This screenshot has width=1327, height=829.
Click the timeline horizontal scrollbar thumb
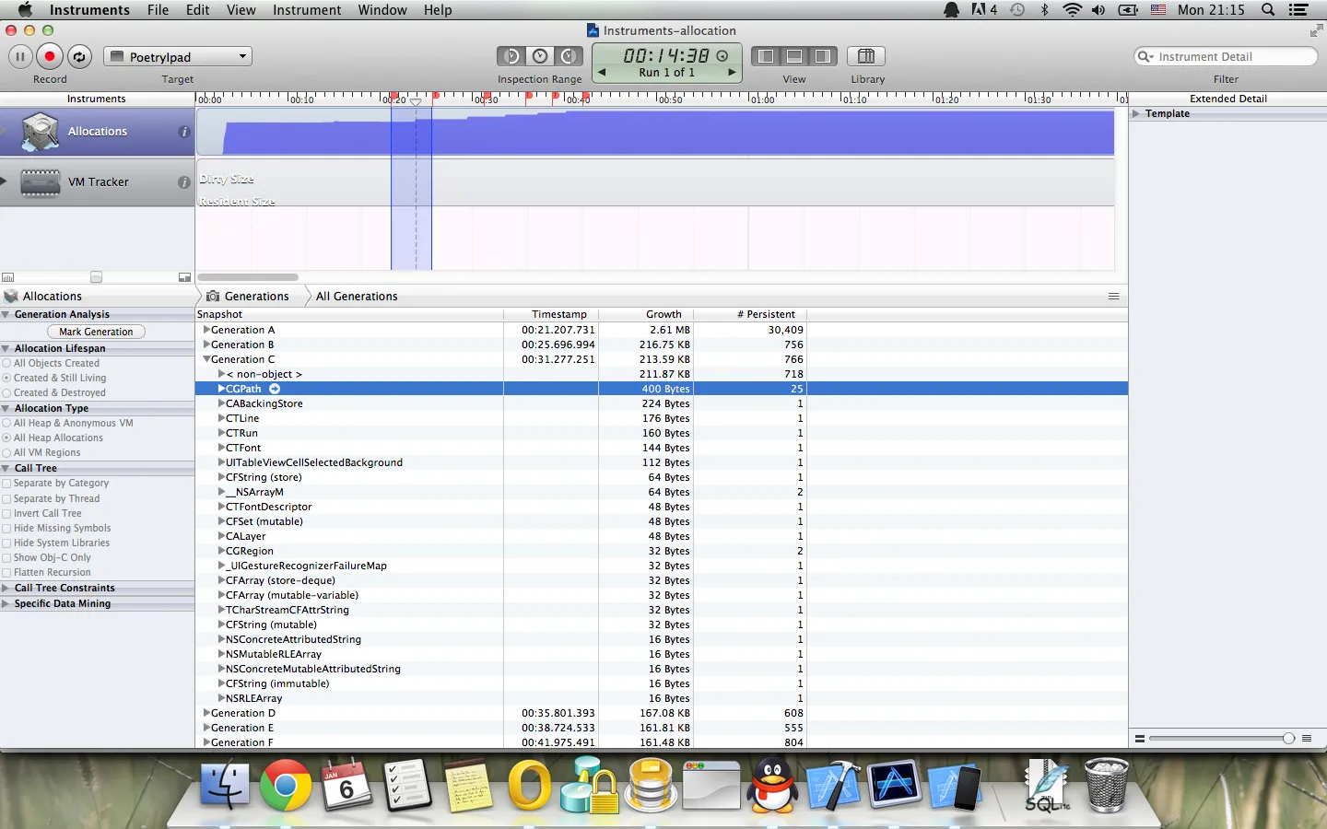point(248,276)
